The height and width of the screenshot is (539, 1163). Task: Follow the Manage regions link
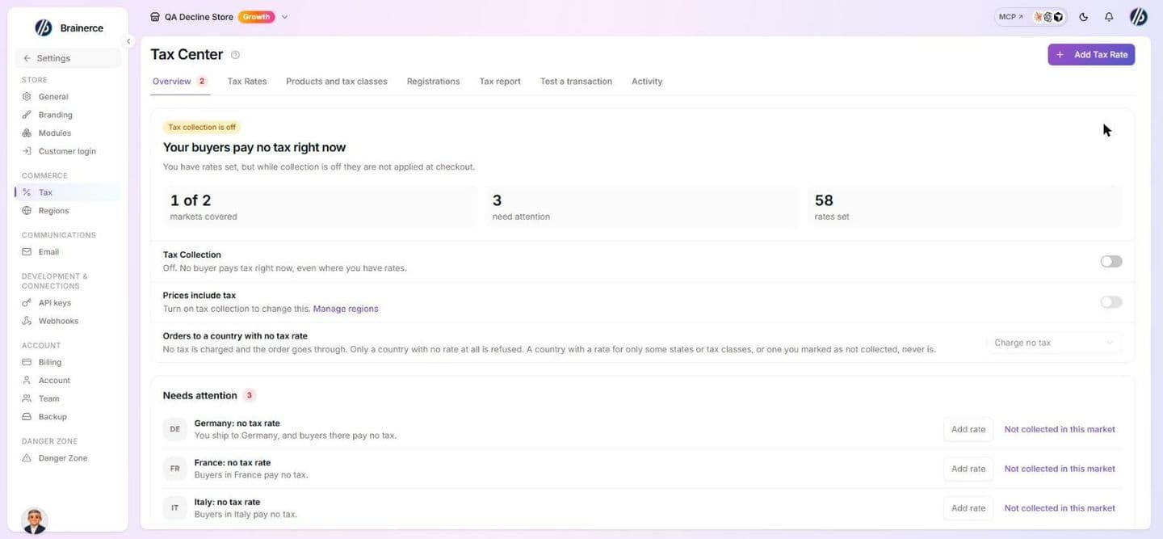(346, 309)
